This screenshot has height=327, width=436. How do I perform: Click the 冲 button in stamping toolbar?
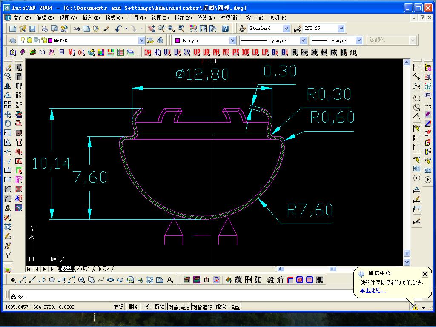point(314,52)
